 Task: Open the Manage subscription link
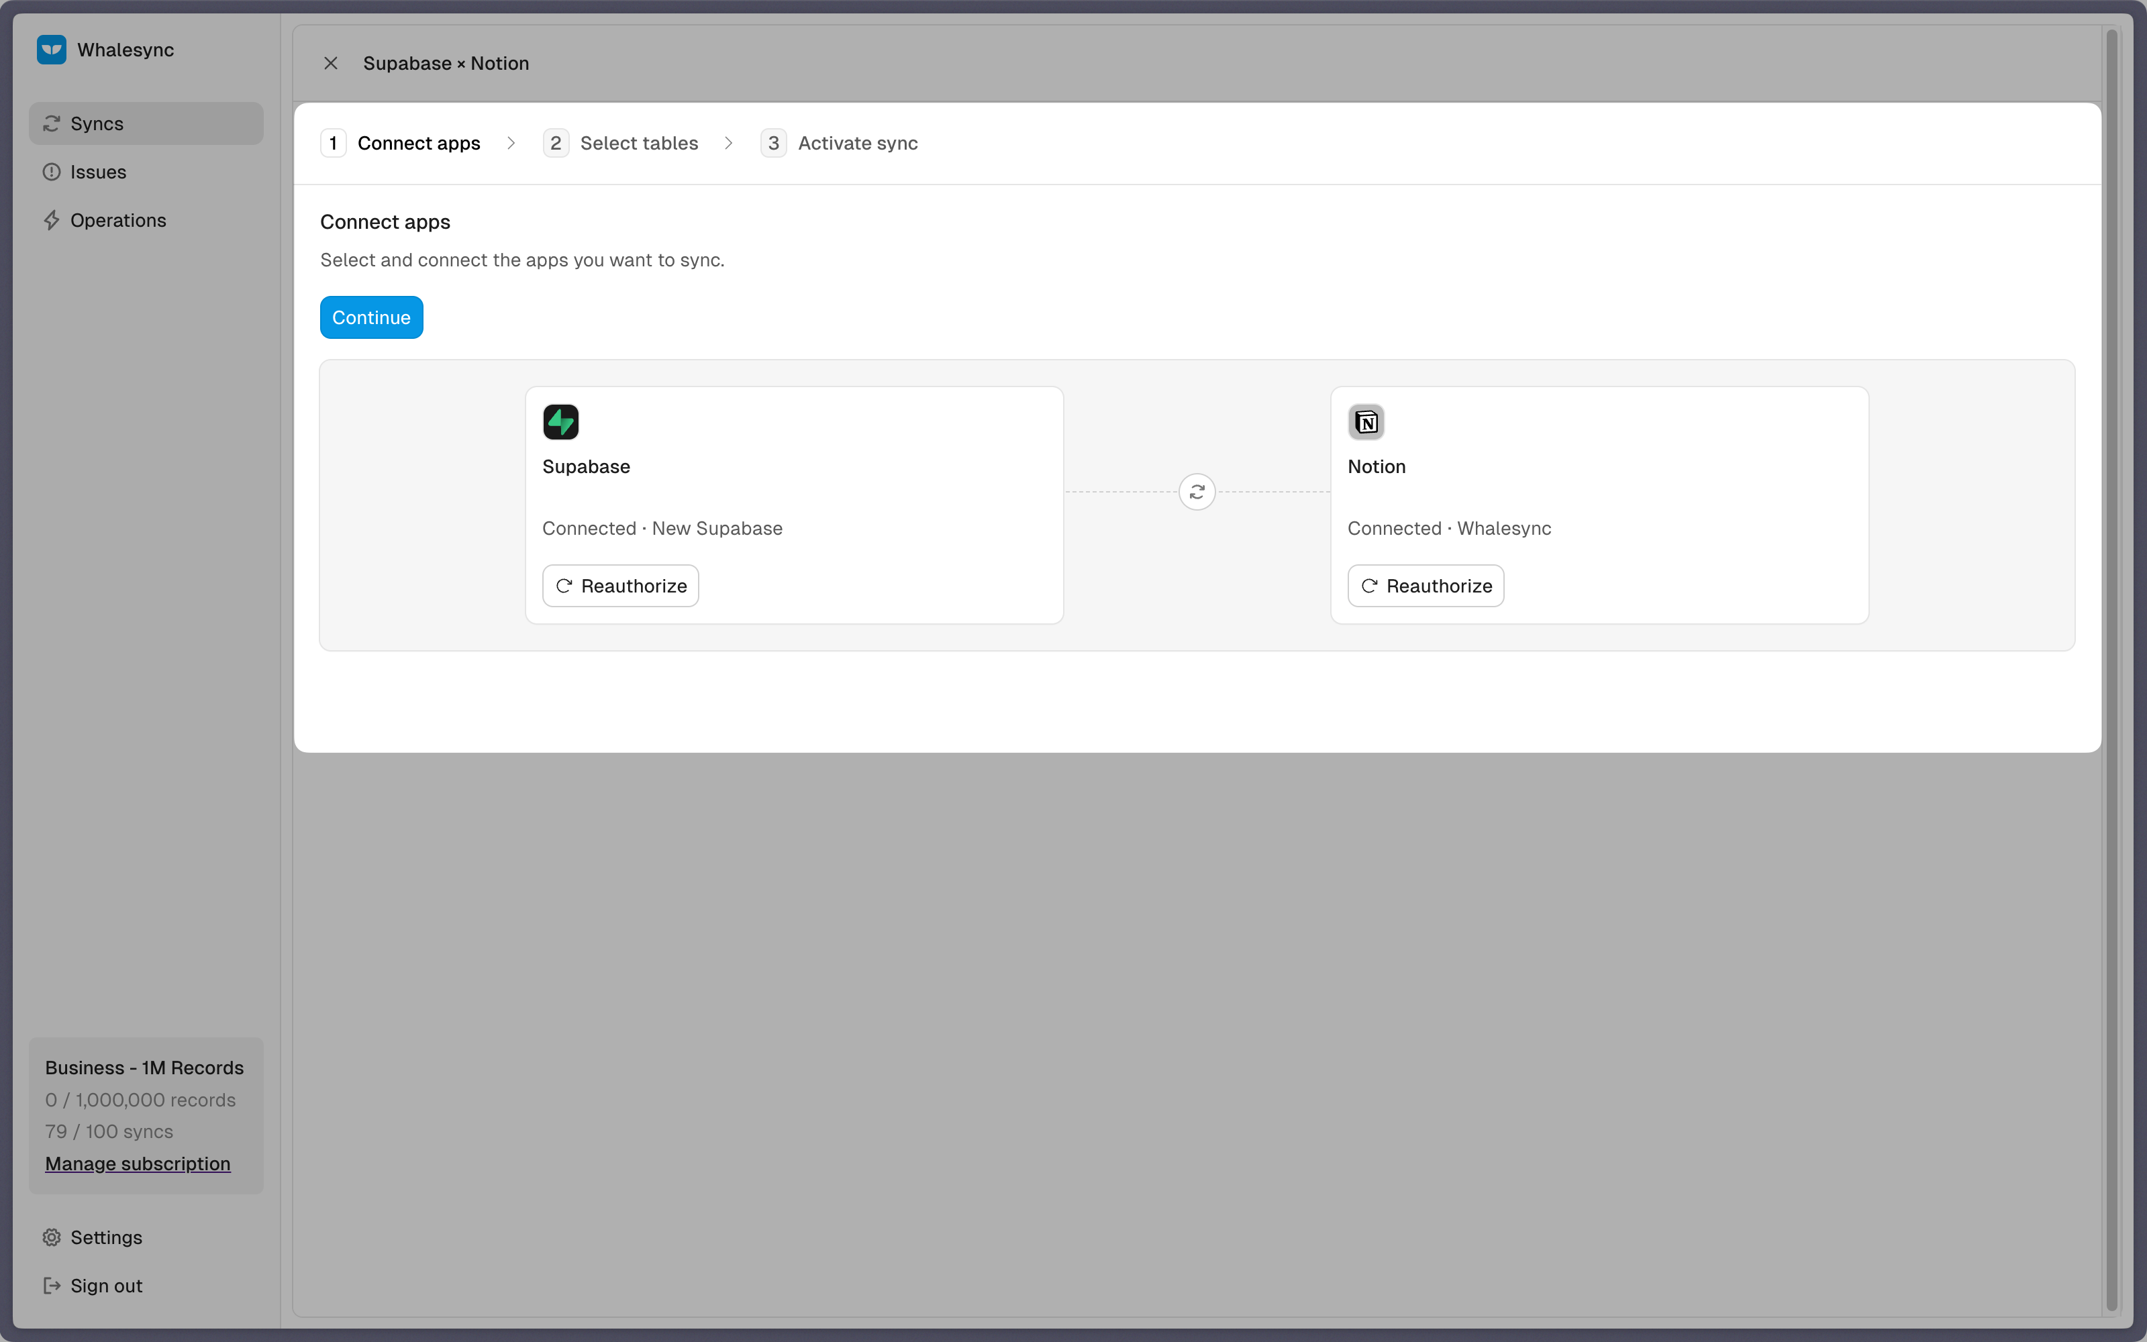pos(138,1164)
